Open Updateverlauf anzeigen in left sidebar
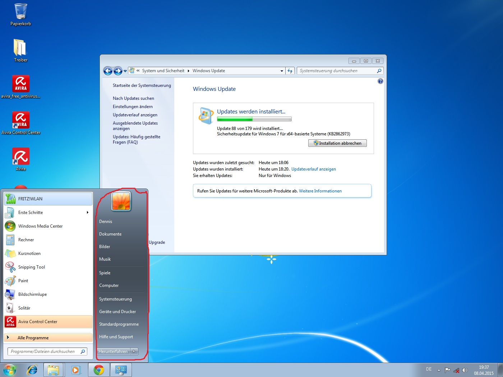 (x=135, y=115)
